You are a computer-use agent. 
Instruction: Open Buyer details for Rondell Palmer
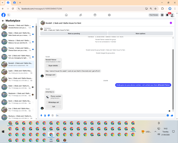[x=53, y=65]
